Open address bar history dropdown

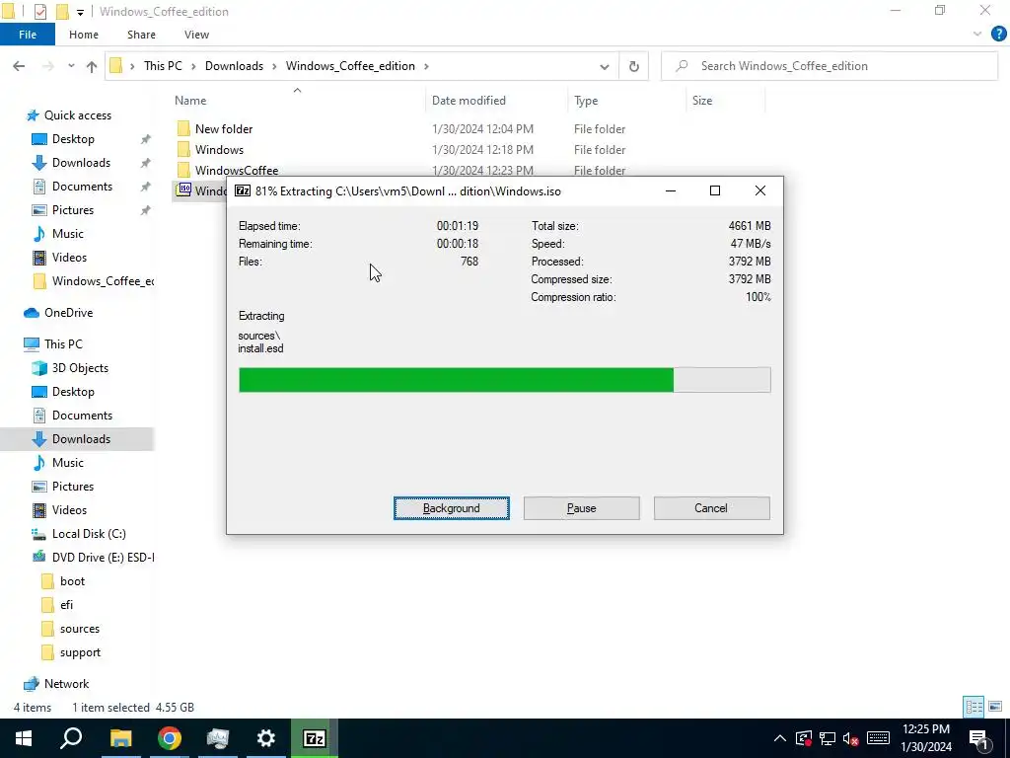coord(605,66)
